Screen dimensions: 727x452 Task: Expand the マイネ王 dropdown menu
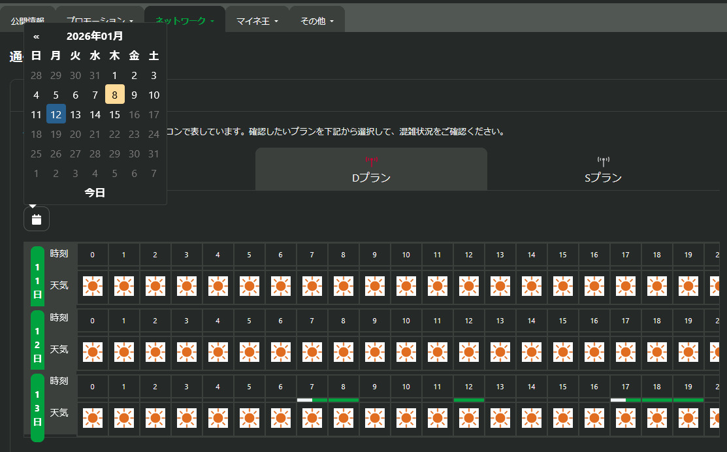257,21
